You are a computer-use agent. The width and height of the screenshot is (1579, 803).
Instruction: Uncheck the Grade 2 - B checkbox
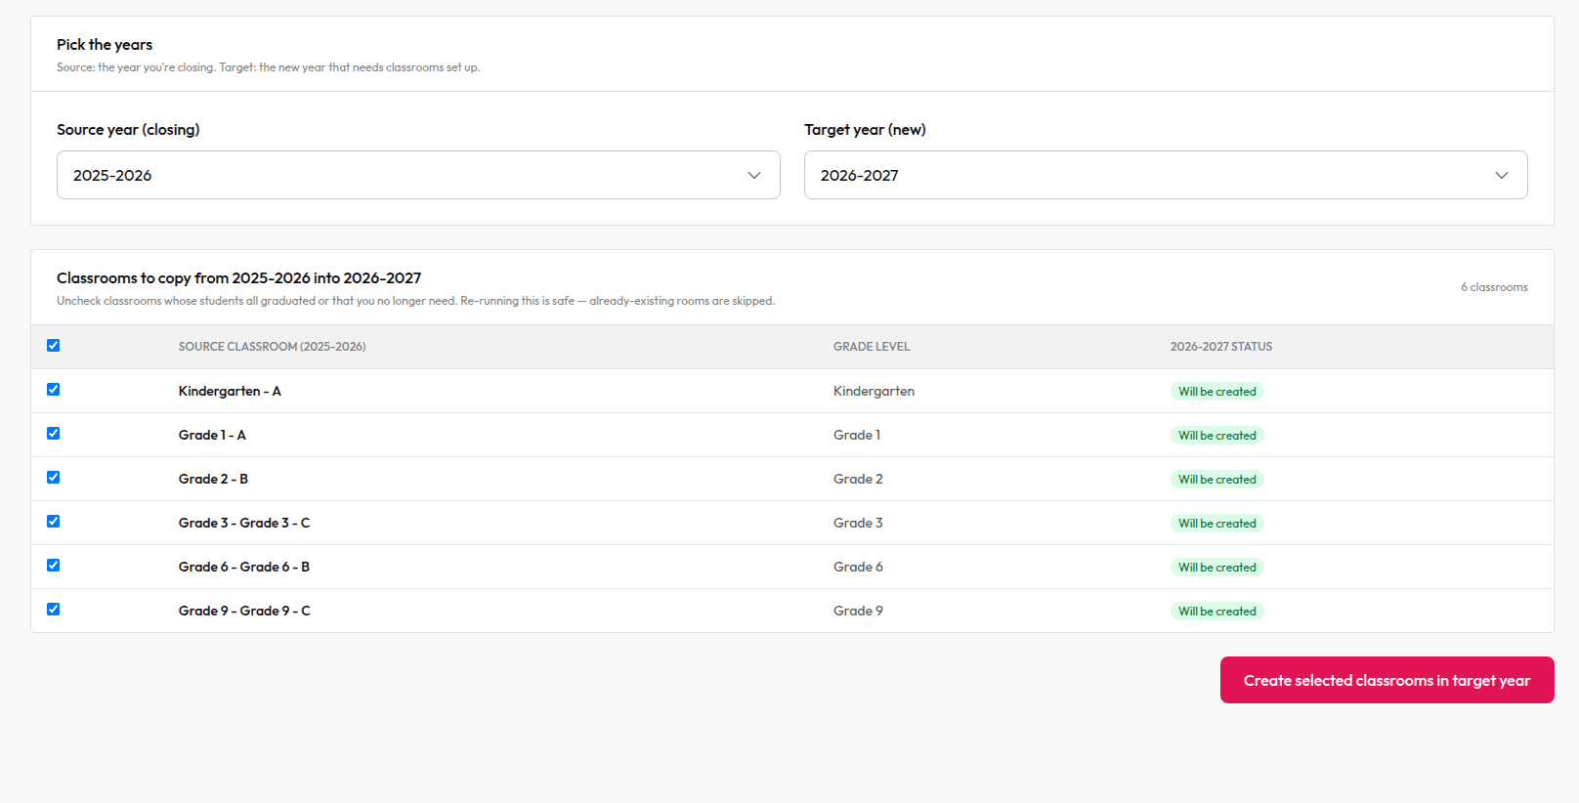[54, 478]
